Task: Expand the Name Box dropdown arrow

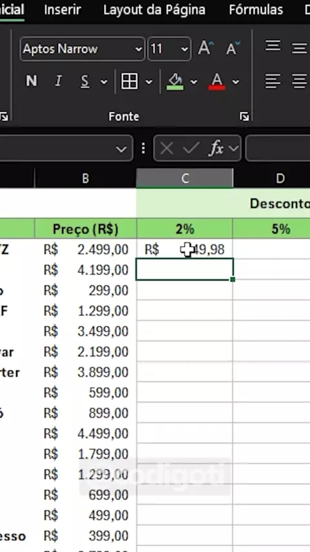Action: pyautogui.click(x=121, y=149)
